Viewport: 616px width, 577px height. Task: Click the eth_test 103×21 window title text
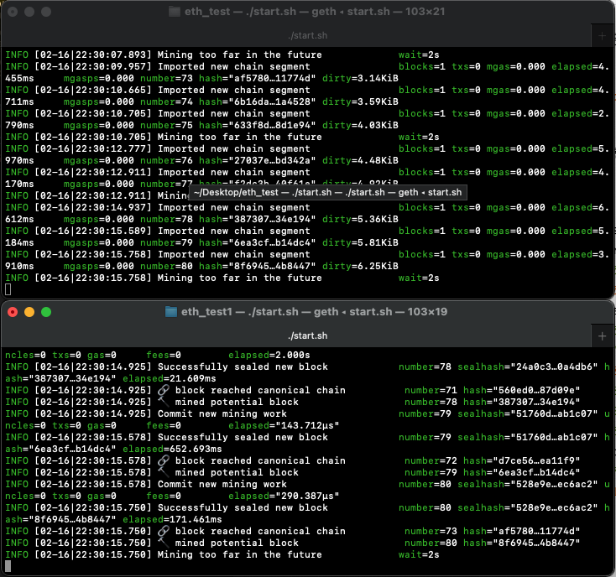pos(315,12)
